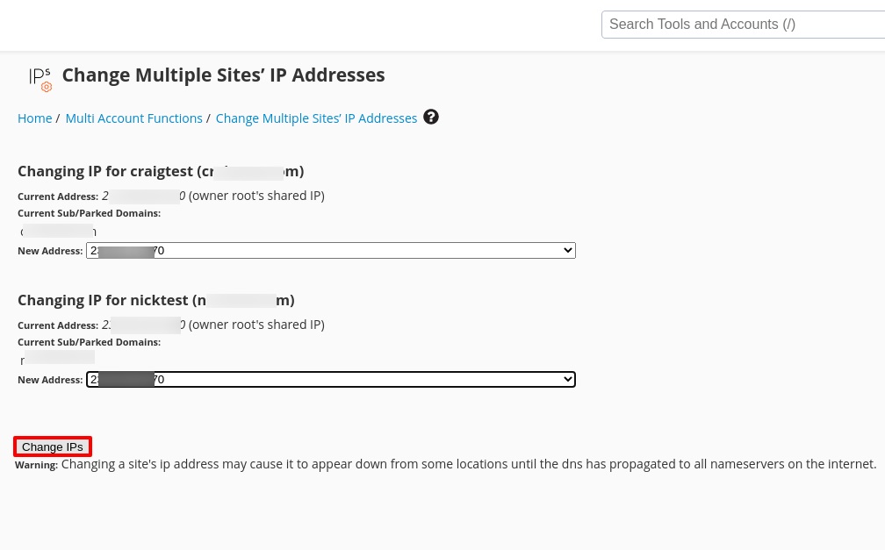Go to the Home breadcrumb link
885x550 pixels.
click(34, 118)
